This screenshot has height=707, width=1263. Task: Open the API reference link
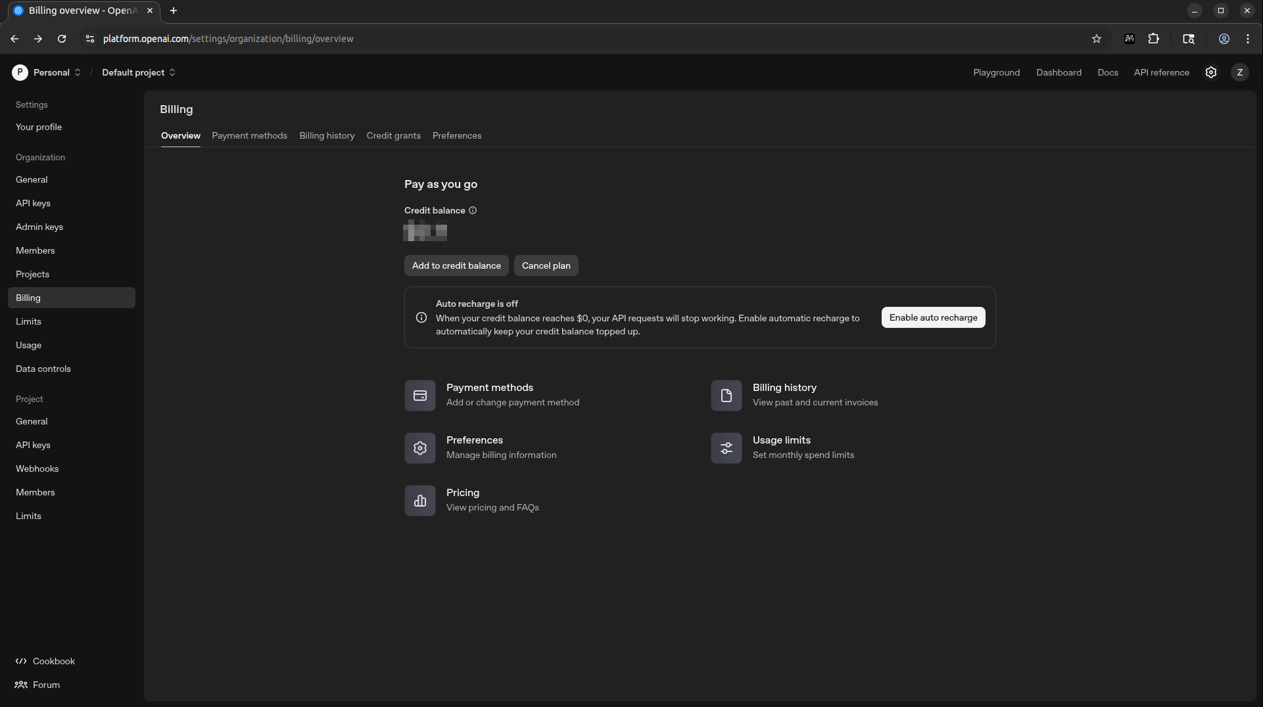1162,72
